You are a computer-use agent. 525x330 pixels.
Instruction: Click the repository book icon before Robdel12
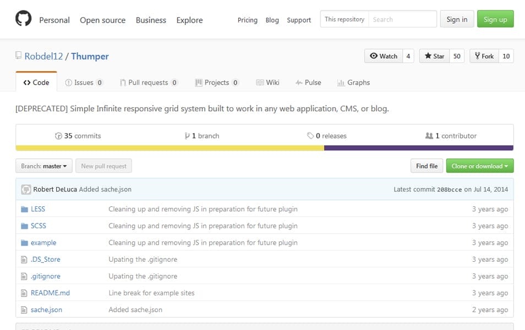[18, 56]
